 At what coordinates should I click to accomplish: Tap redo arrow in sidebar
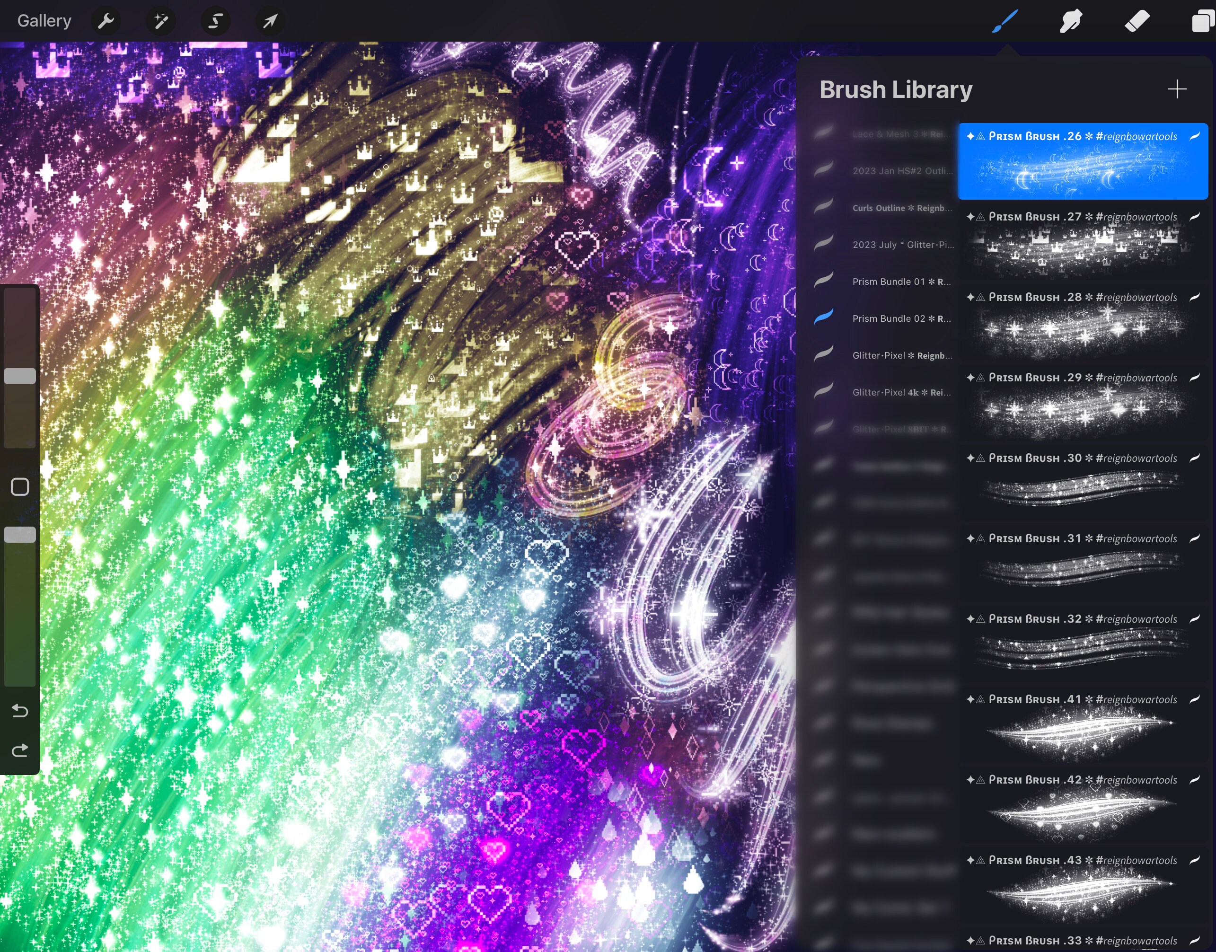click(19, 749)
